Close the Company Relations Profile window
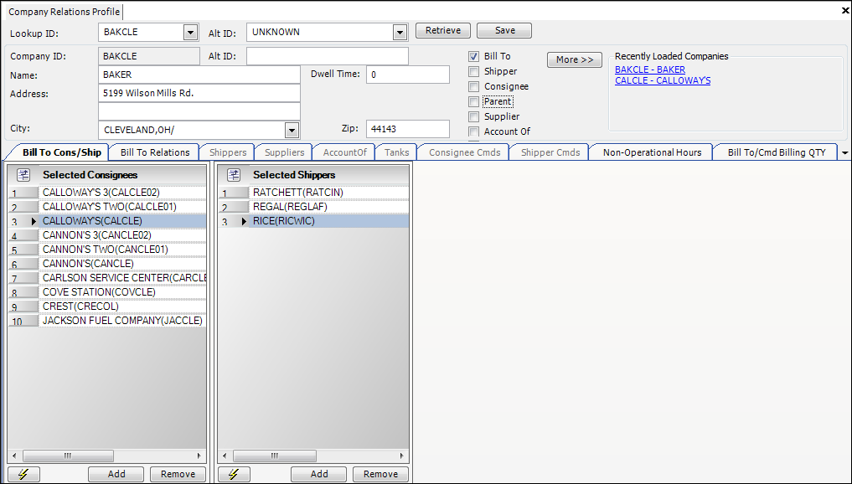This screenshot has width=852, height=484. click(844, 11)
